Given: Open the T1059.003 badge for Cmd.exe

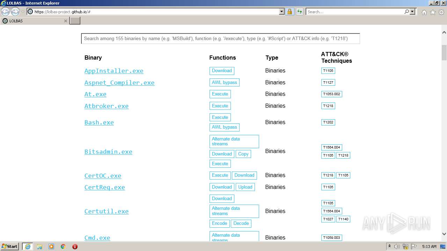Looking at the screenshot, I should (332, 238).
